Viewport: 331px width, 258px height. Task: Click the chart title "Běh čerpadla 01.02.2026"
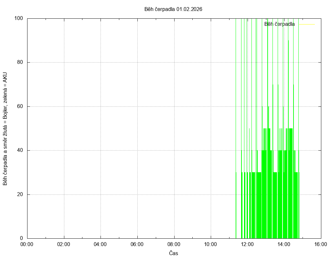pos(173,9)
